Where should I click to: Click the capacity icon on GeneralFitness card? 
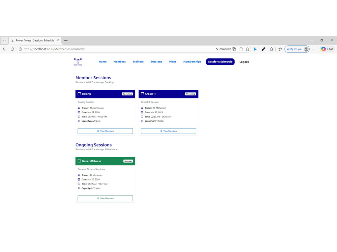(79, 188)
